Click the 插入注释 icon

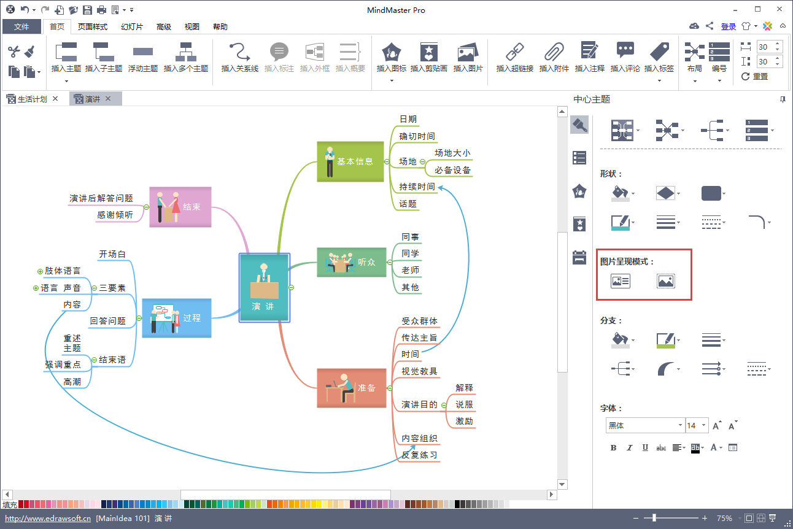pyautogui.click(x=589, y=52)
